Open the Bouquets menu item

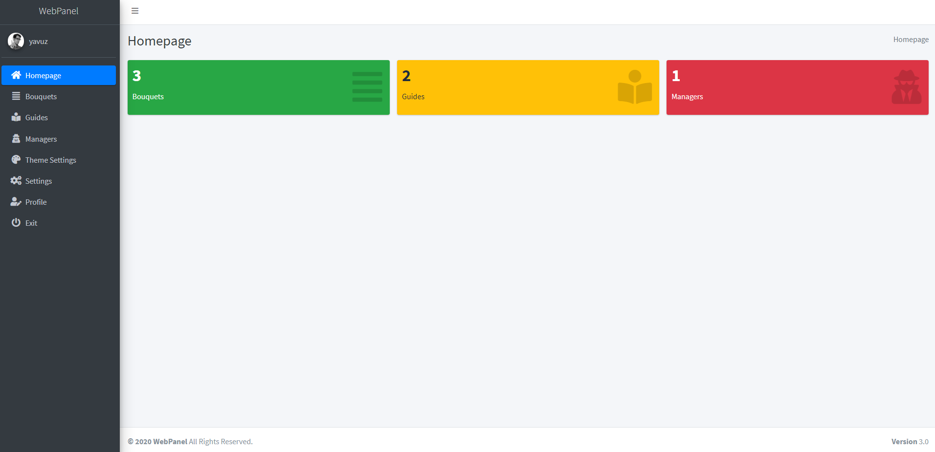pyautogui.click(x=41, y=97)
